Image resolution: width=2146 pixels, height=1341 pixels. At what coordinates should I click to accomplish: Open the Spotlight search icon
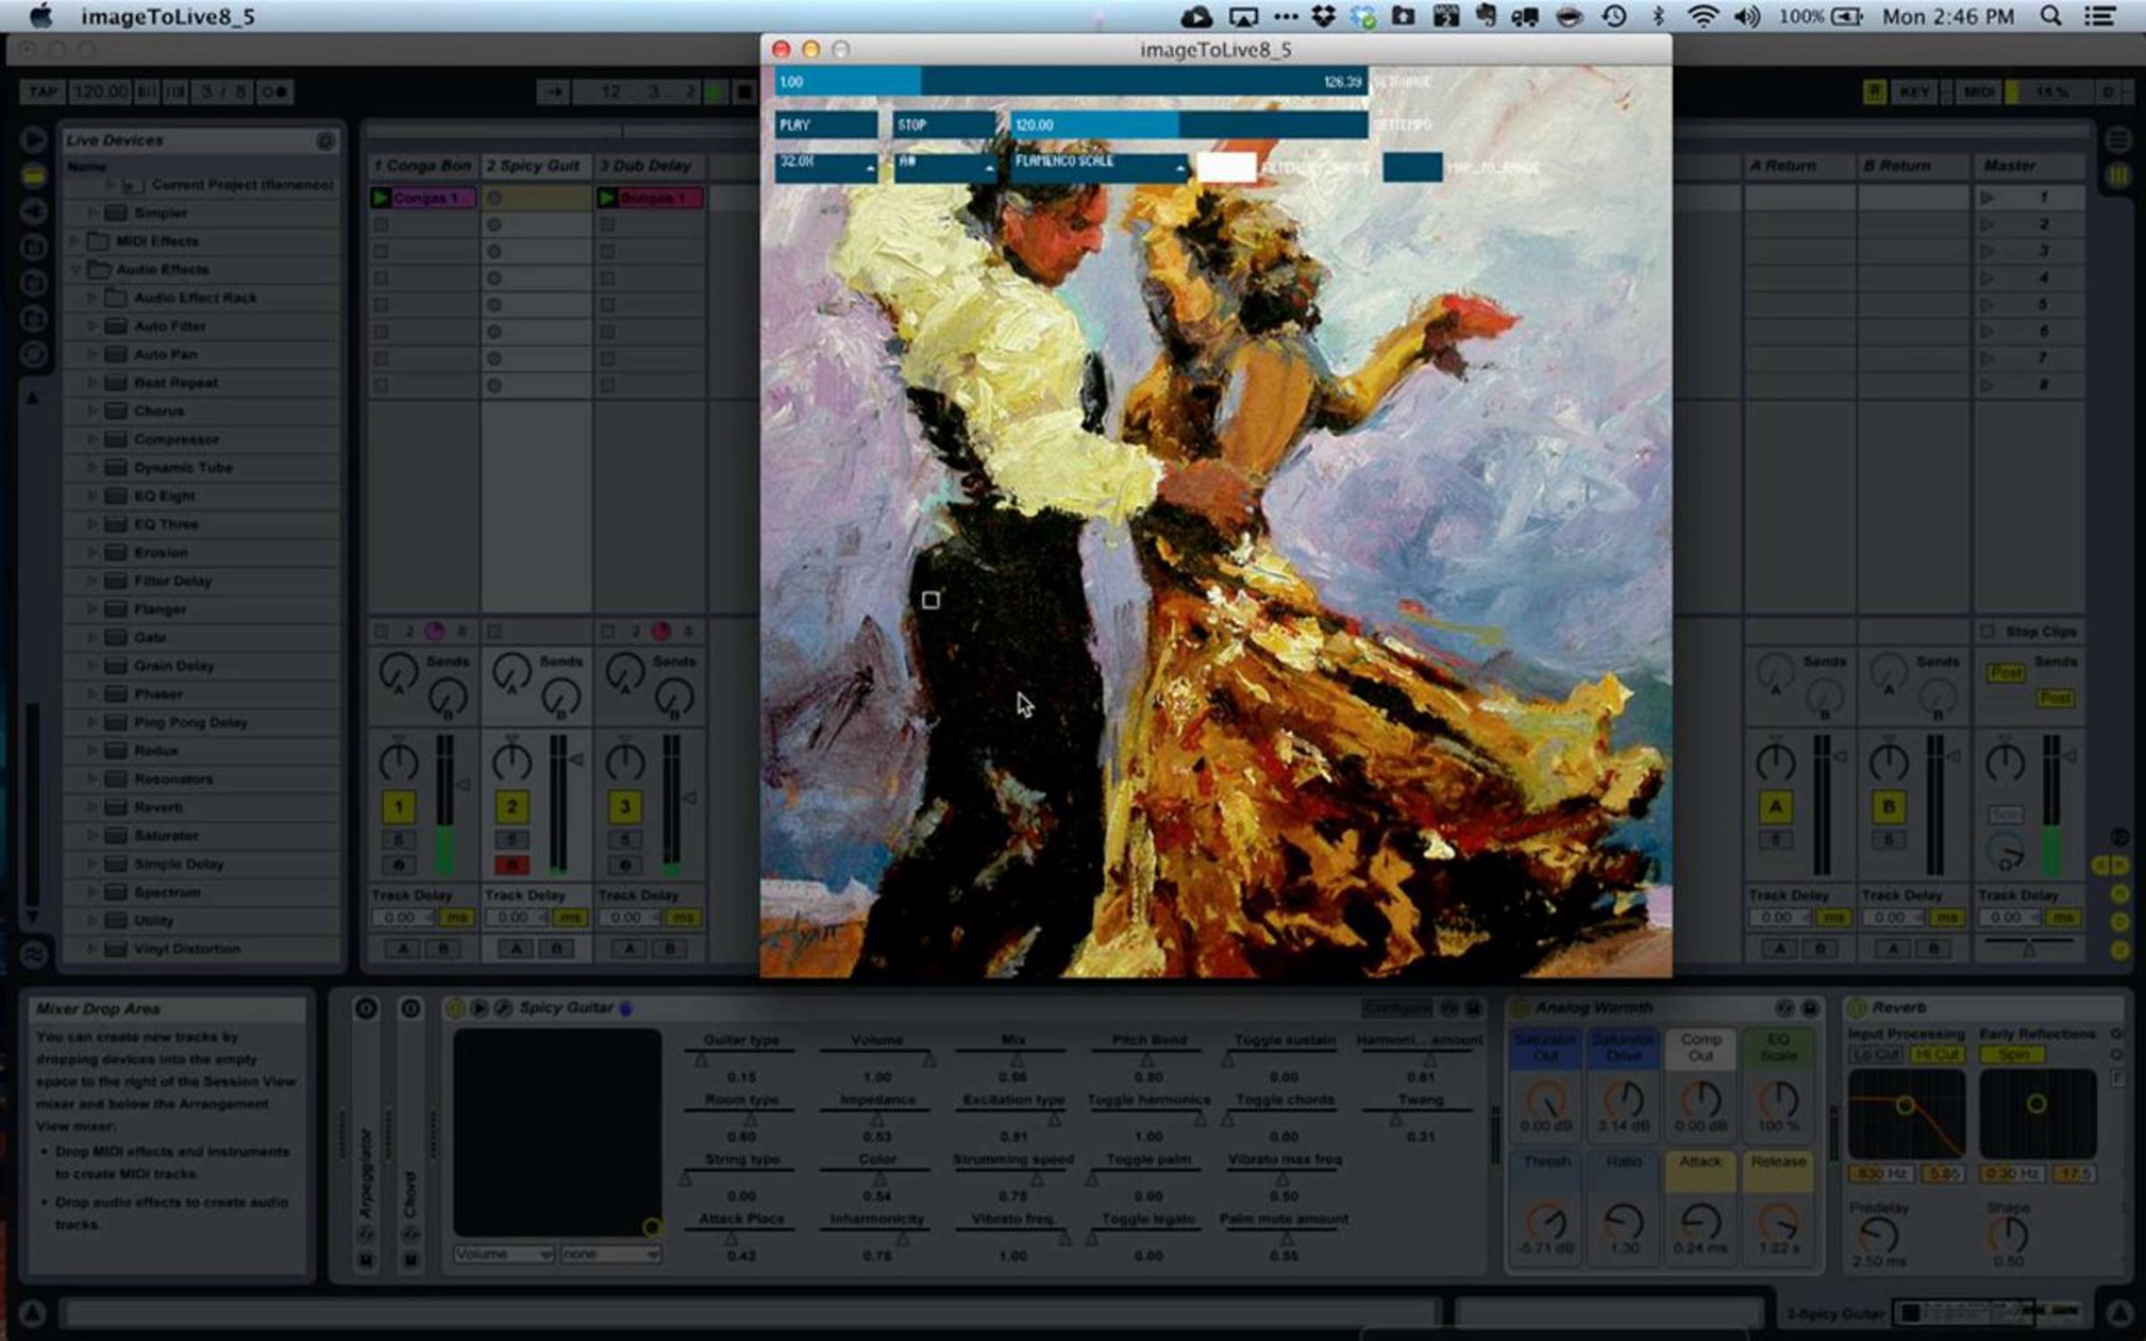pos(2051,16)
